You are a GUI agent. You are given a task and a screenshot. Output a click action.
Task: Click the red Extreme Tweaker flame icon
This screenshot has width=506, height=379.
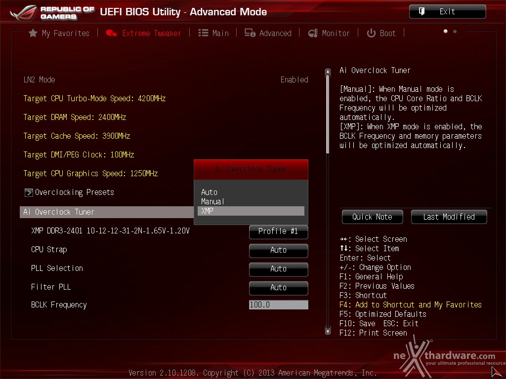[x=111, y=33]
